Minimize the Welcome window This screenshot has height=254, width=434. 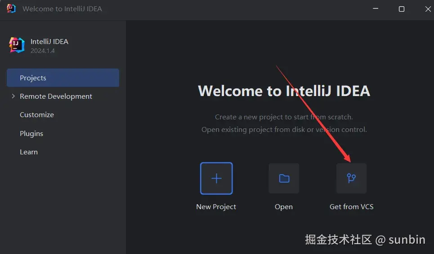[x=376, y=9]
